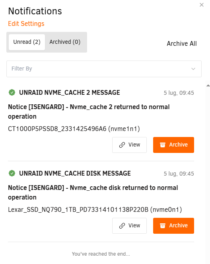Click archive box icon for Nvme_cache 2 notice
The height and width of the screenshot is (264, 210).
click(163, 145)
